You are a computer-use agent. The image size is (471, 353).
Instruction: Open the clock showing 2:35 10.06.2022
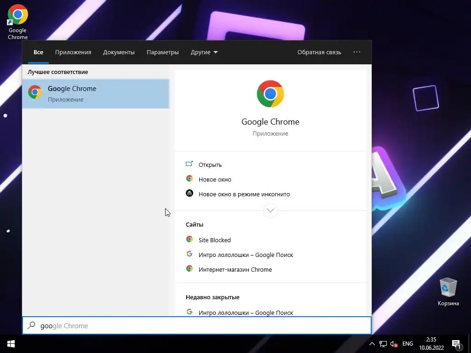(431, 344)
